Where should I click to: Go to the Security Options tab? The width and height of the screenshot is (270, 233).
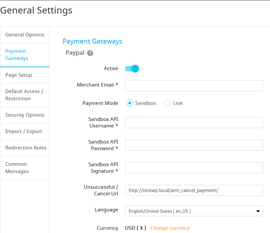(25, 115)
